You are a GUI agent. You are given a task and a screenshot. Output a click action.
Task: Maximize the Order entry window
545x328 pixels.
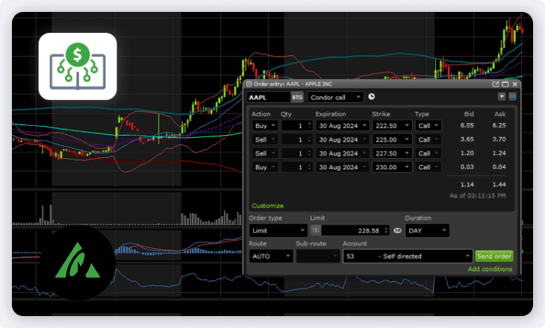pos(505,84)
